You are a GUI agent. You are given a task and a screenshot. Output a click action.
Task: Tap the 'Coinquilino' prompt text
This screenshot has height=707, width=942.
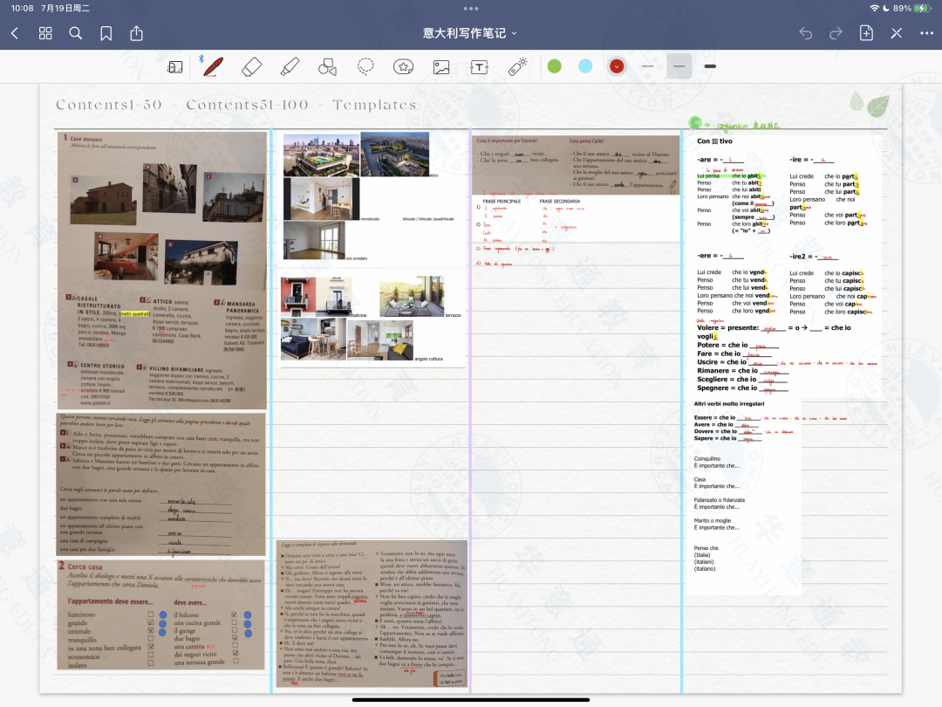tap(707, 459)
